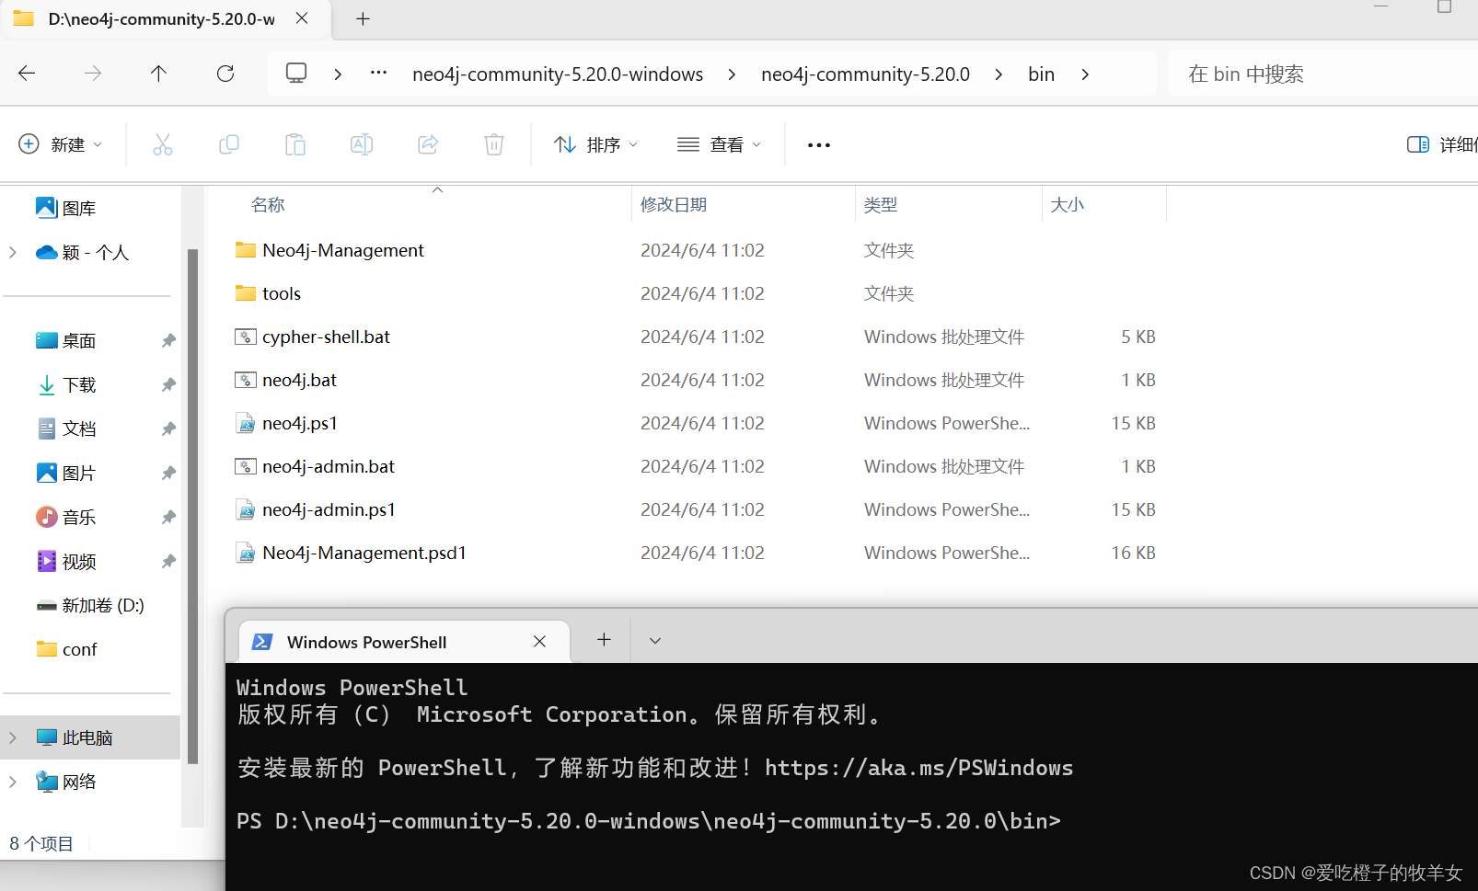The width and height of the screenshot is (1478, 891).
Task: Select neo4j-community-5.20.0-windows breadcrumb
Action: (x=558, y=74)
